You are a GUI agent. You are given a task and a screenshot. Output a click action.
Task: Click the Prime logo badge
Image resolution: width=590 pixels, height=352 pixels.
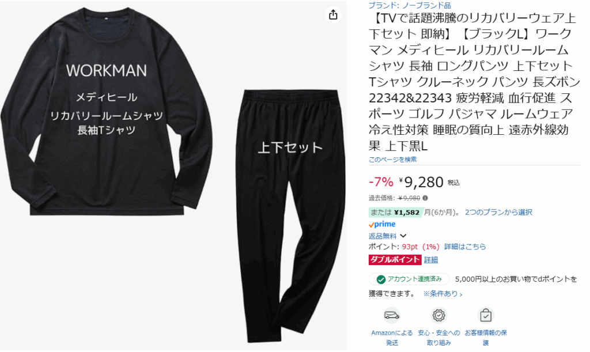tap(382, 224)
